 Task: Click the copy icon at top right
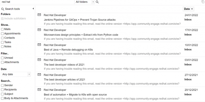coord(203,2)
